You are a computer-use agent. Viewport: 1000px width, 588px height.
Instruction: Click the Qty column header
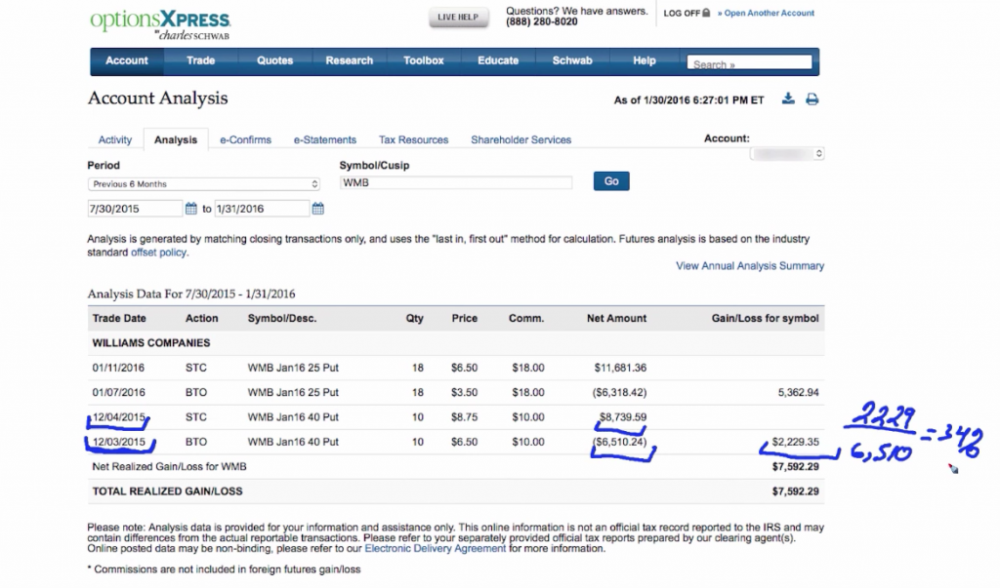click(x=414, y=318)
